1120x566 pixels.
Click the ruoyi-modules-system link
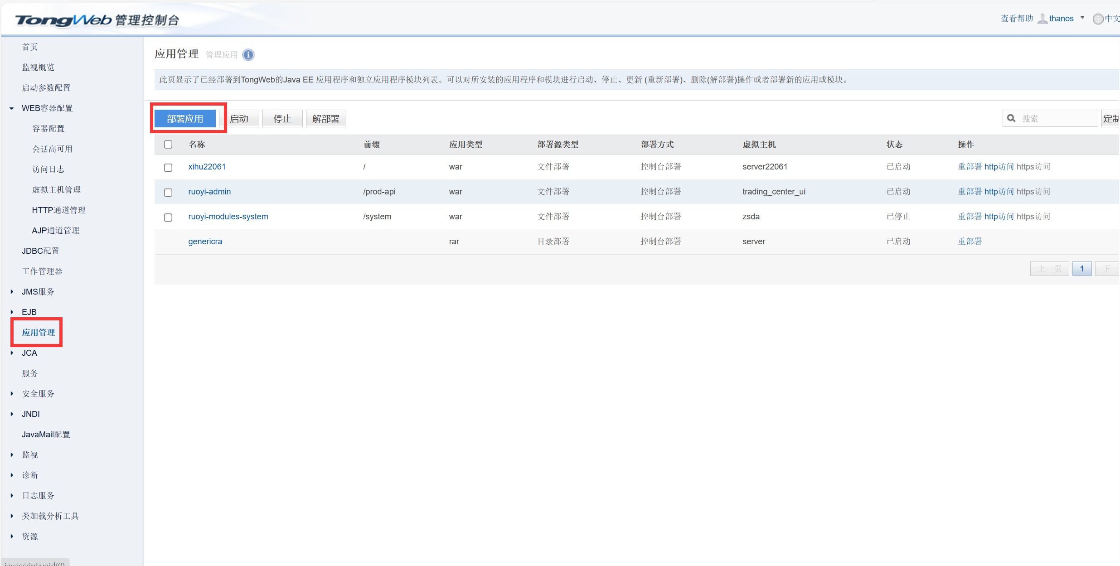(228, 216)
